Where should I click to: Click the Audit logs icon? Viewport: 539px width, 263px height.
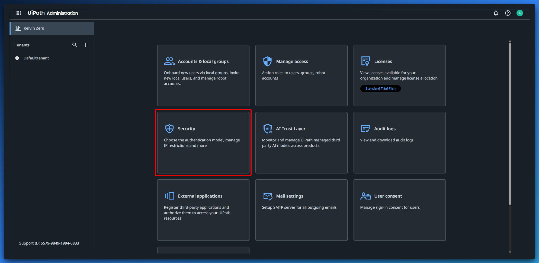[x=366, y=129]
